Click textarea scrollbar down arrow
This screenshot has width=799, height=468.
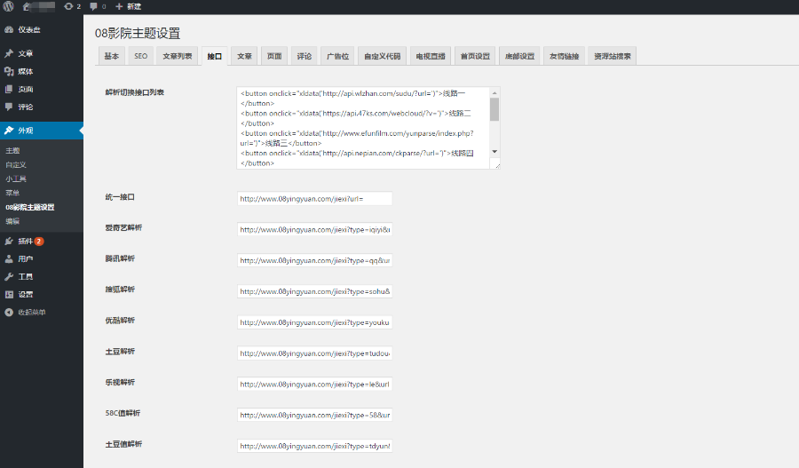tap(494, 152)
